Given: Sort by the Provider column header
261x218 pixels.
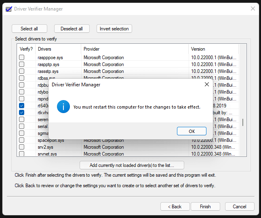Looking at the screenshot, I should (x=91, y=49).
